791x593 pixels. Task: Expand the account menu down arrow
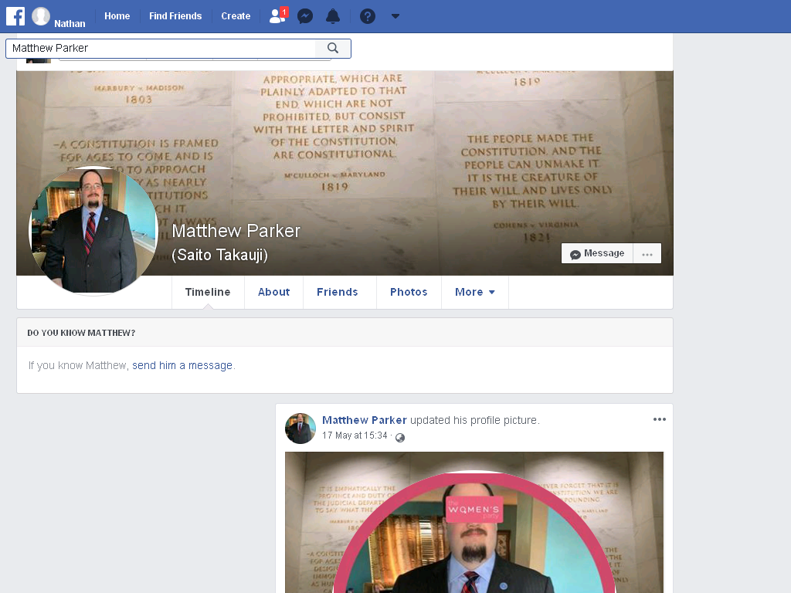coord(395,16)
